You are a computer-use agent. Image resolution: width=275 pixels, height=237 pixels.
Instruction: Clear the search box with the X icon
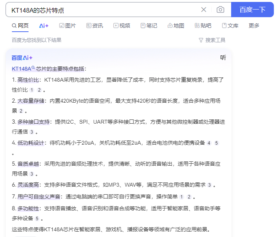coord(204,10)
